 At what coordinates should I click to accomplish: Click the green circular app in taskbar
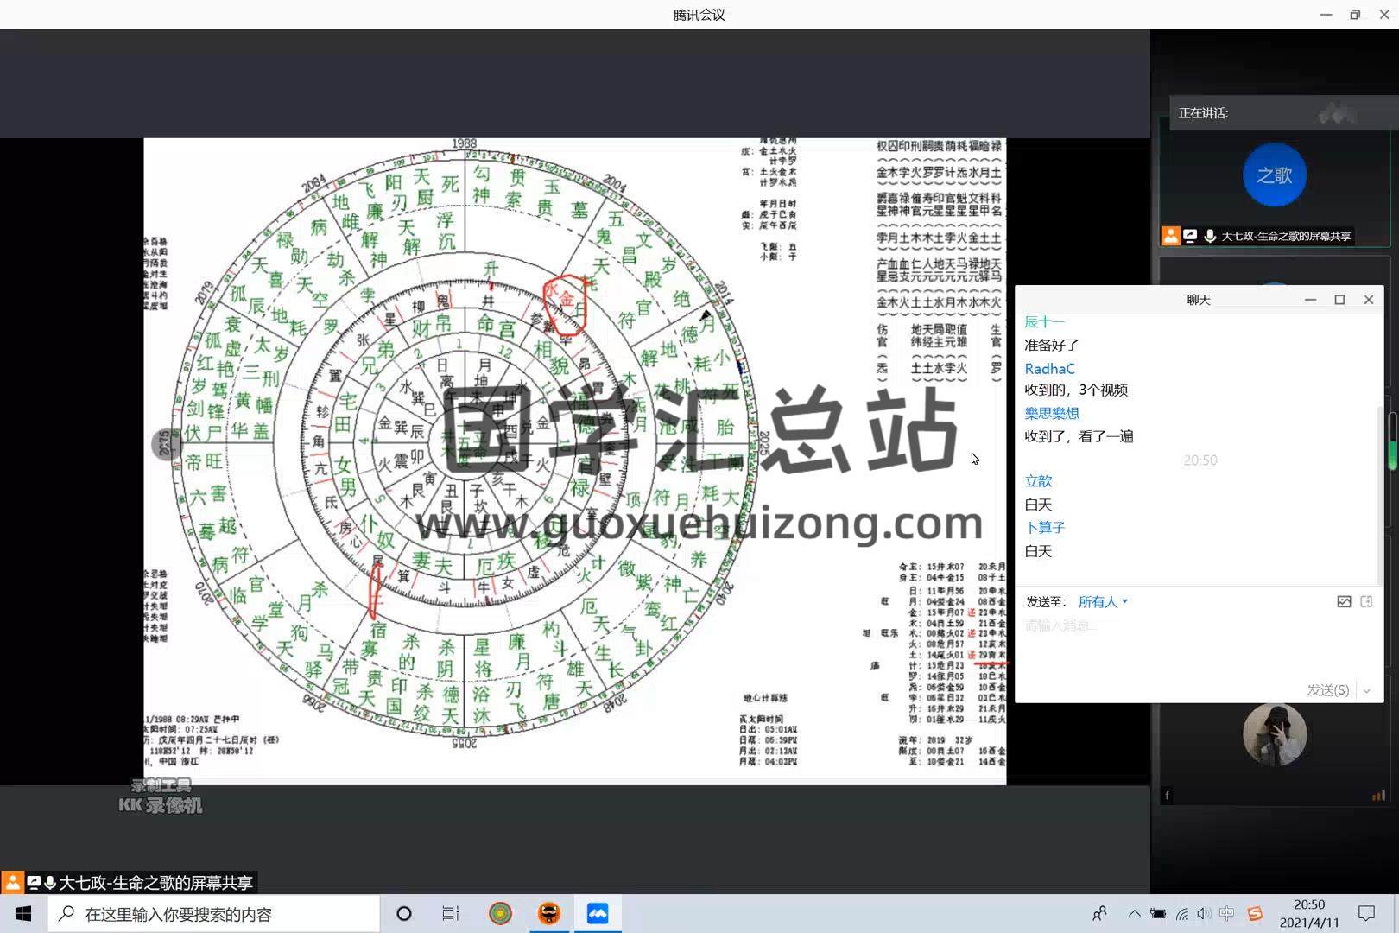pyautogui.click(x=500, y=913)
